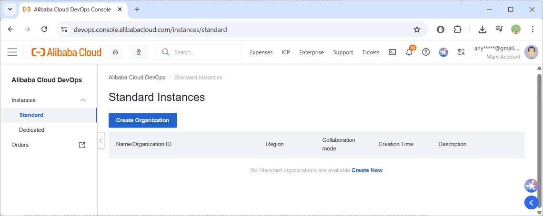
Task: Open the media control icon in Chrome
Action: 499,29
